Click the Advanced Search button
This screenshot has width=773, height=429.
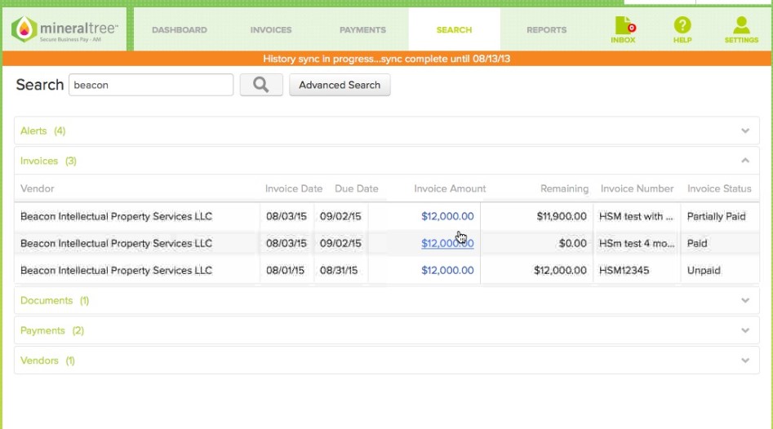coord(340,85)
